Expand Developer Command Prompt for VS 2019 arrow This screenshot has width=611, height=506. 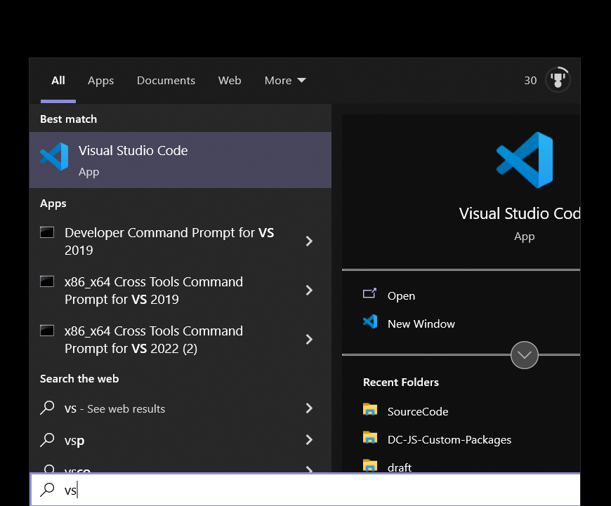pos(309,241)
